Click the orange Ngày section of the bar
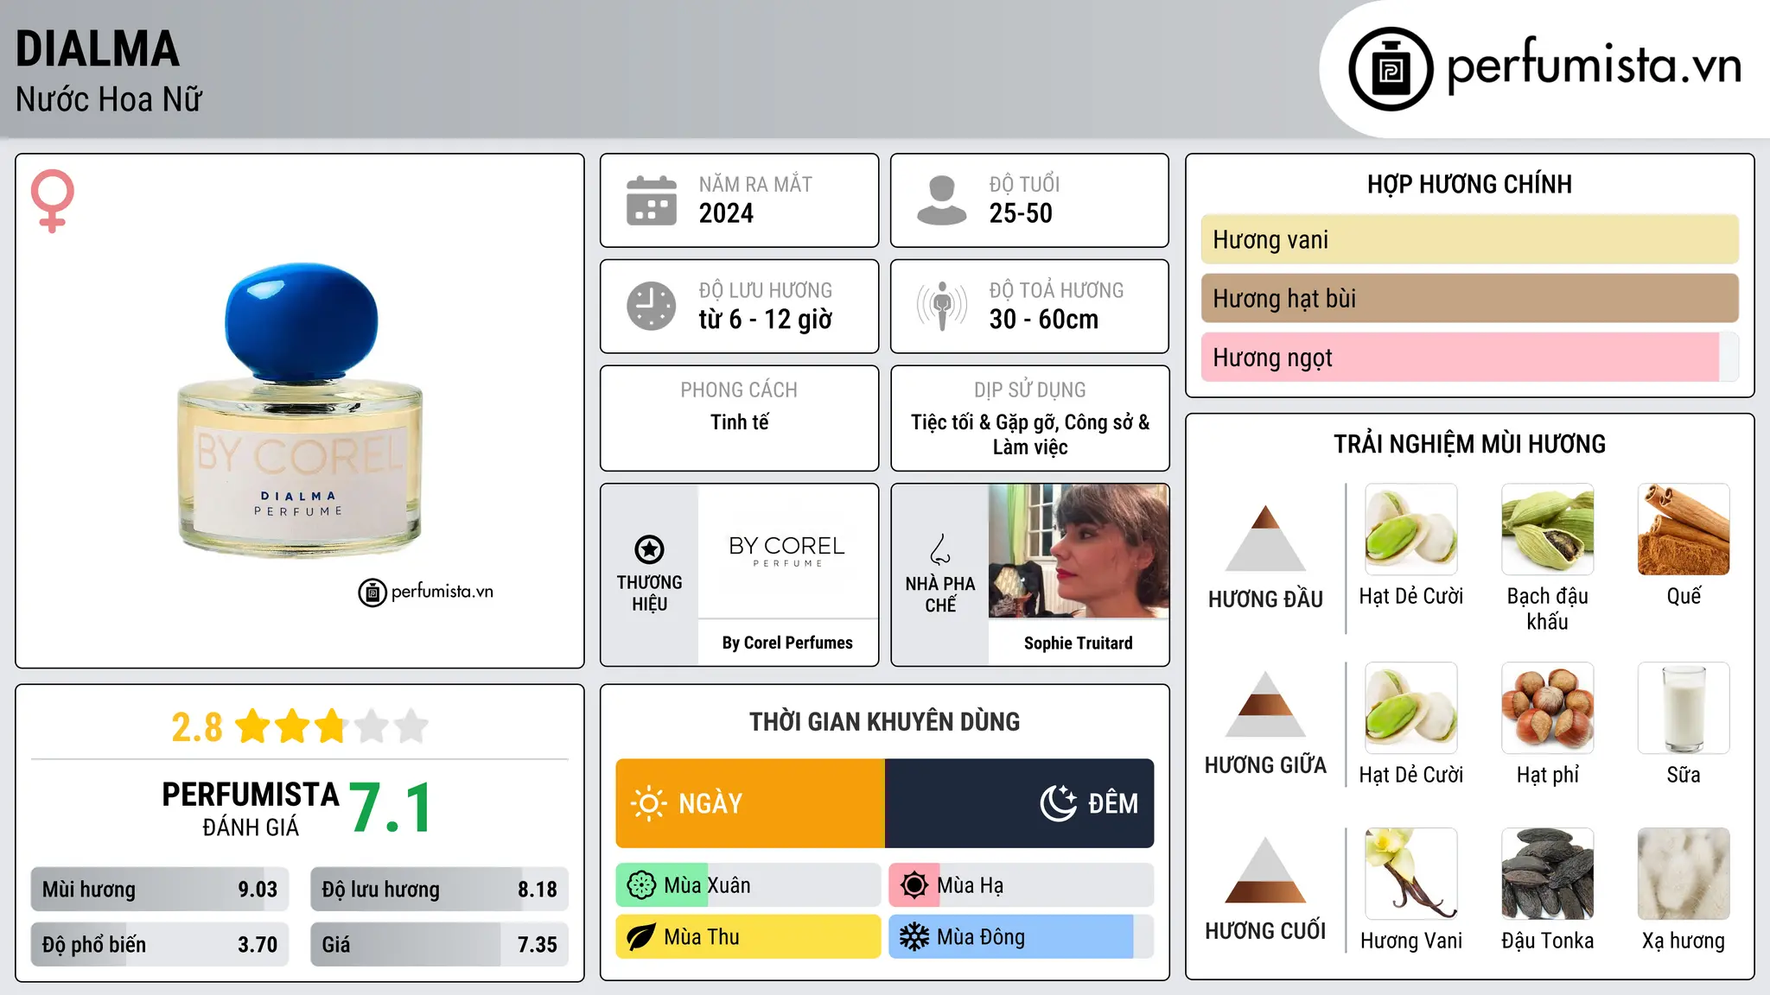1770x995 pixels. [750, 803]
